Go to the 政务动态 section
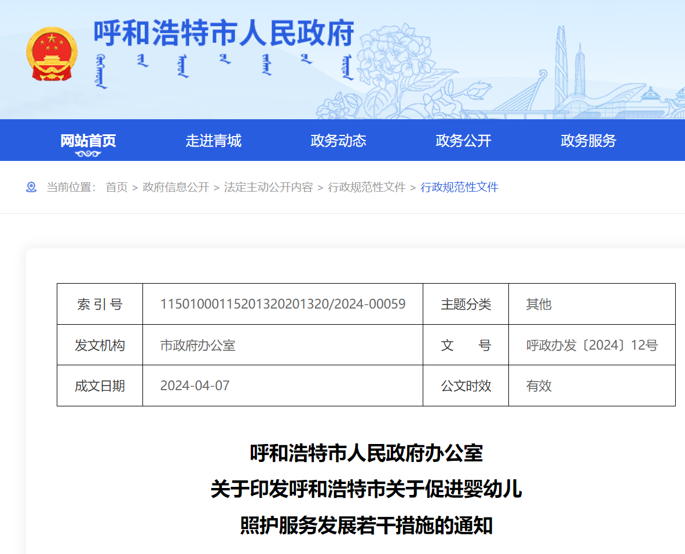This screenshot has height=554, width=685. 338,141
